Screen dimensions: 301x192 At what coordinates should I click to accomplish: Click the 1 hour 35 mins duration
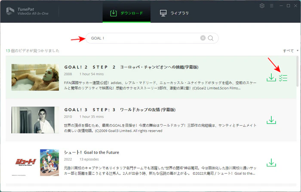coord(92,117)
